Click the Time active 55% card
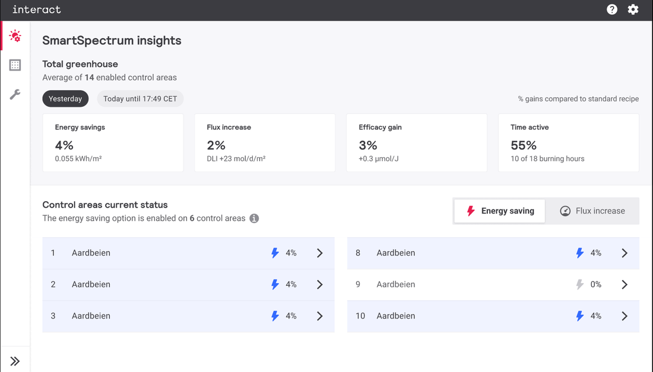The image size is (653, 372). click(x=569, y=143)
